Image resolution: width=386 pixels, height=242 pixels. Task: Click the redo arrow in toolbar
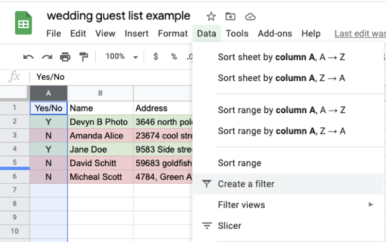tap(47, 57)
